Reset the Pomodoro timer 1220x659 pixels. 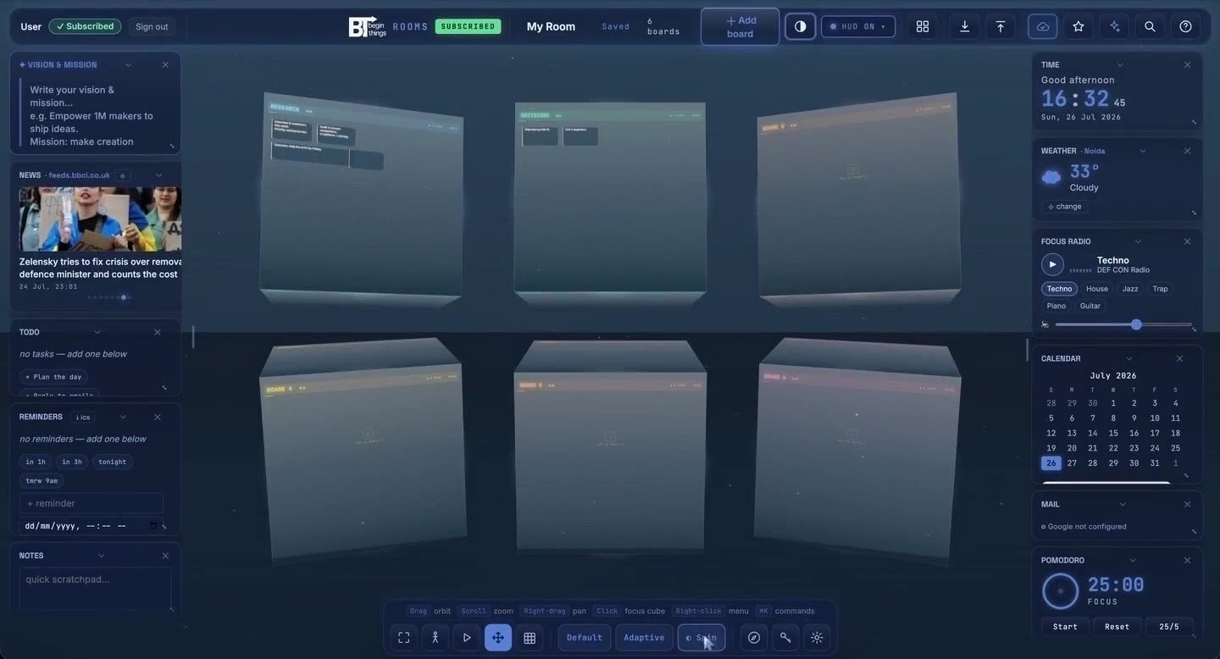point(1117,627)
